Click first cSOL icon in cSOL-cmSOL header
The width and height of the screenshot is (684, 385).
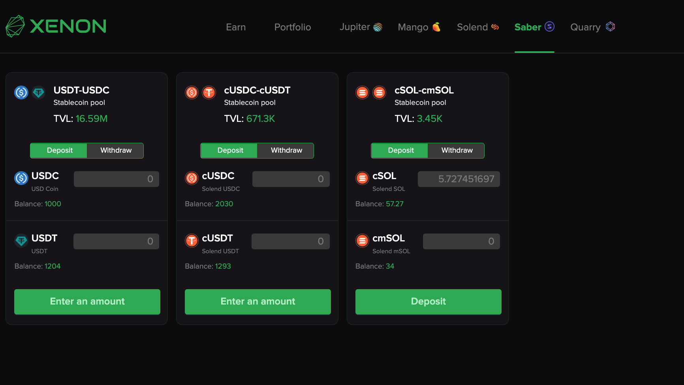click(362, 93)
